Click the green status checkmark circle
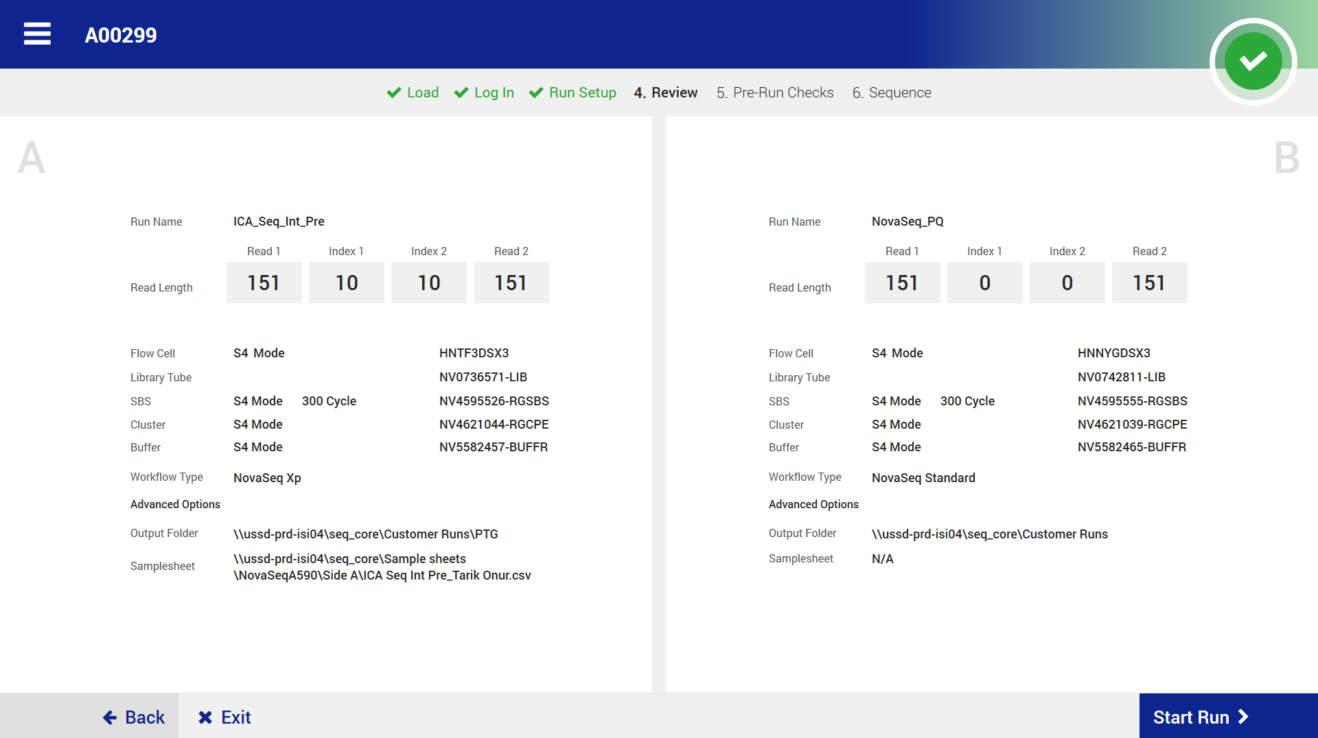This screenshot has width=1318, height=738. point(1253,61)
